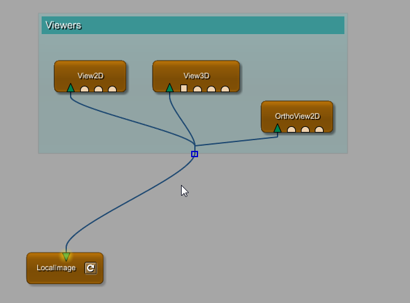Screen dimensions: 410x303
Task: Click rightmost half-circle connector on OrthoView2D
Action: (x=319, y=129)
